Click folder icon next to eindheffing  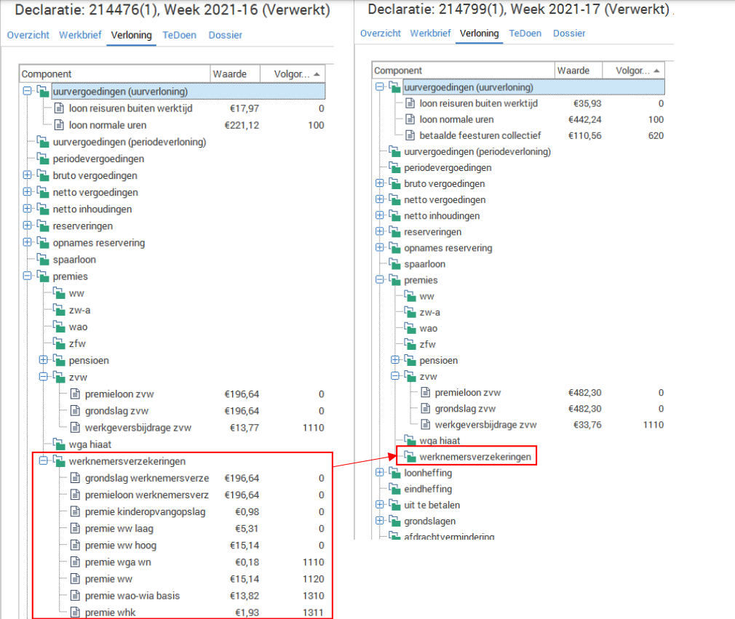click(x=394, y=489)
